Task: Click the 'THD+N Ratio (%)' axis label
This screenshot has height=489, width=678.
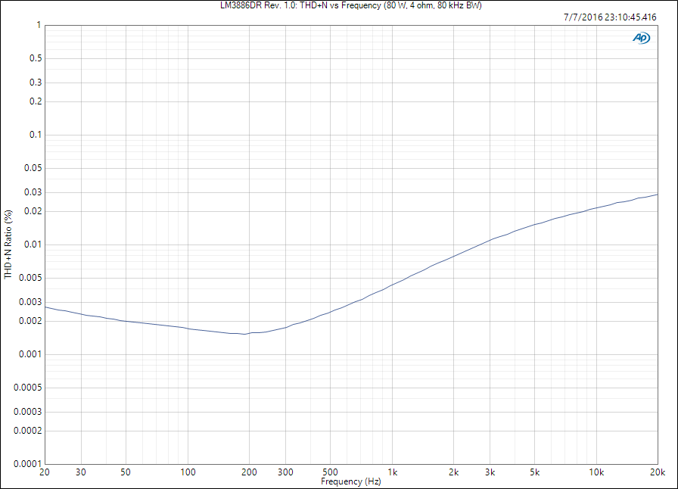Action: click(x=8, y=244)
